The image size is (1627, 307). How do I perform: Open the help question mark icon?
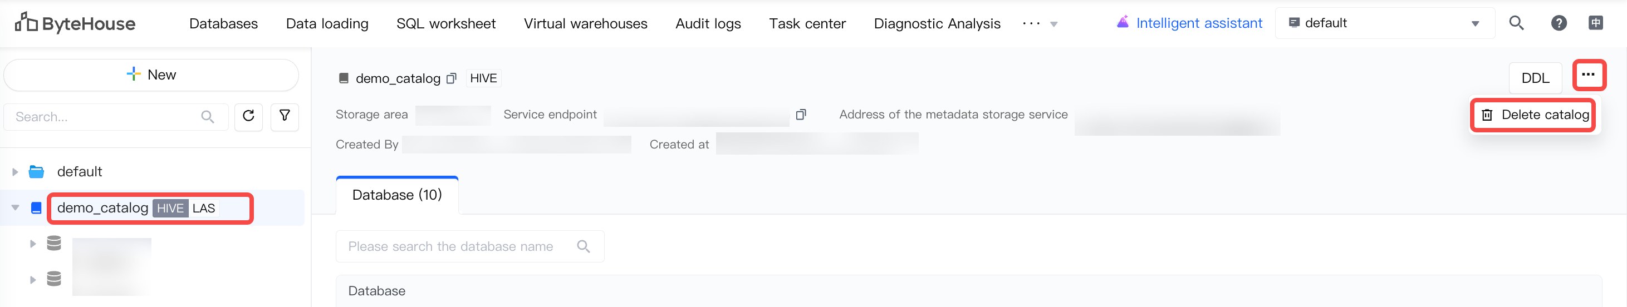(x=1558, y=23)
